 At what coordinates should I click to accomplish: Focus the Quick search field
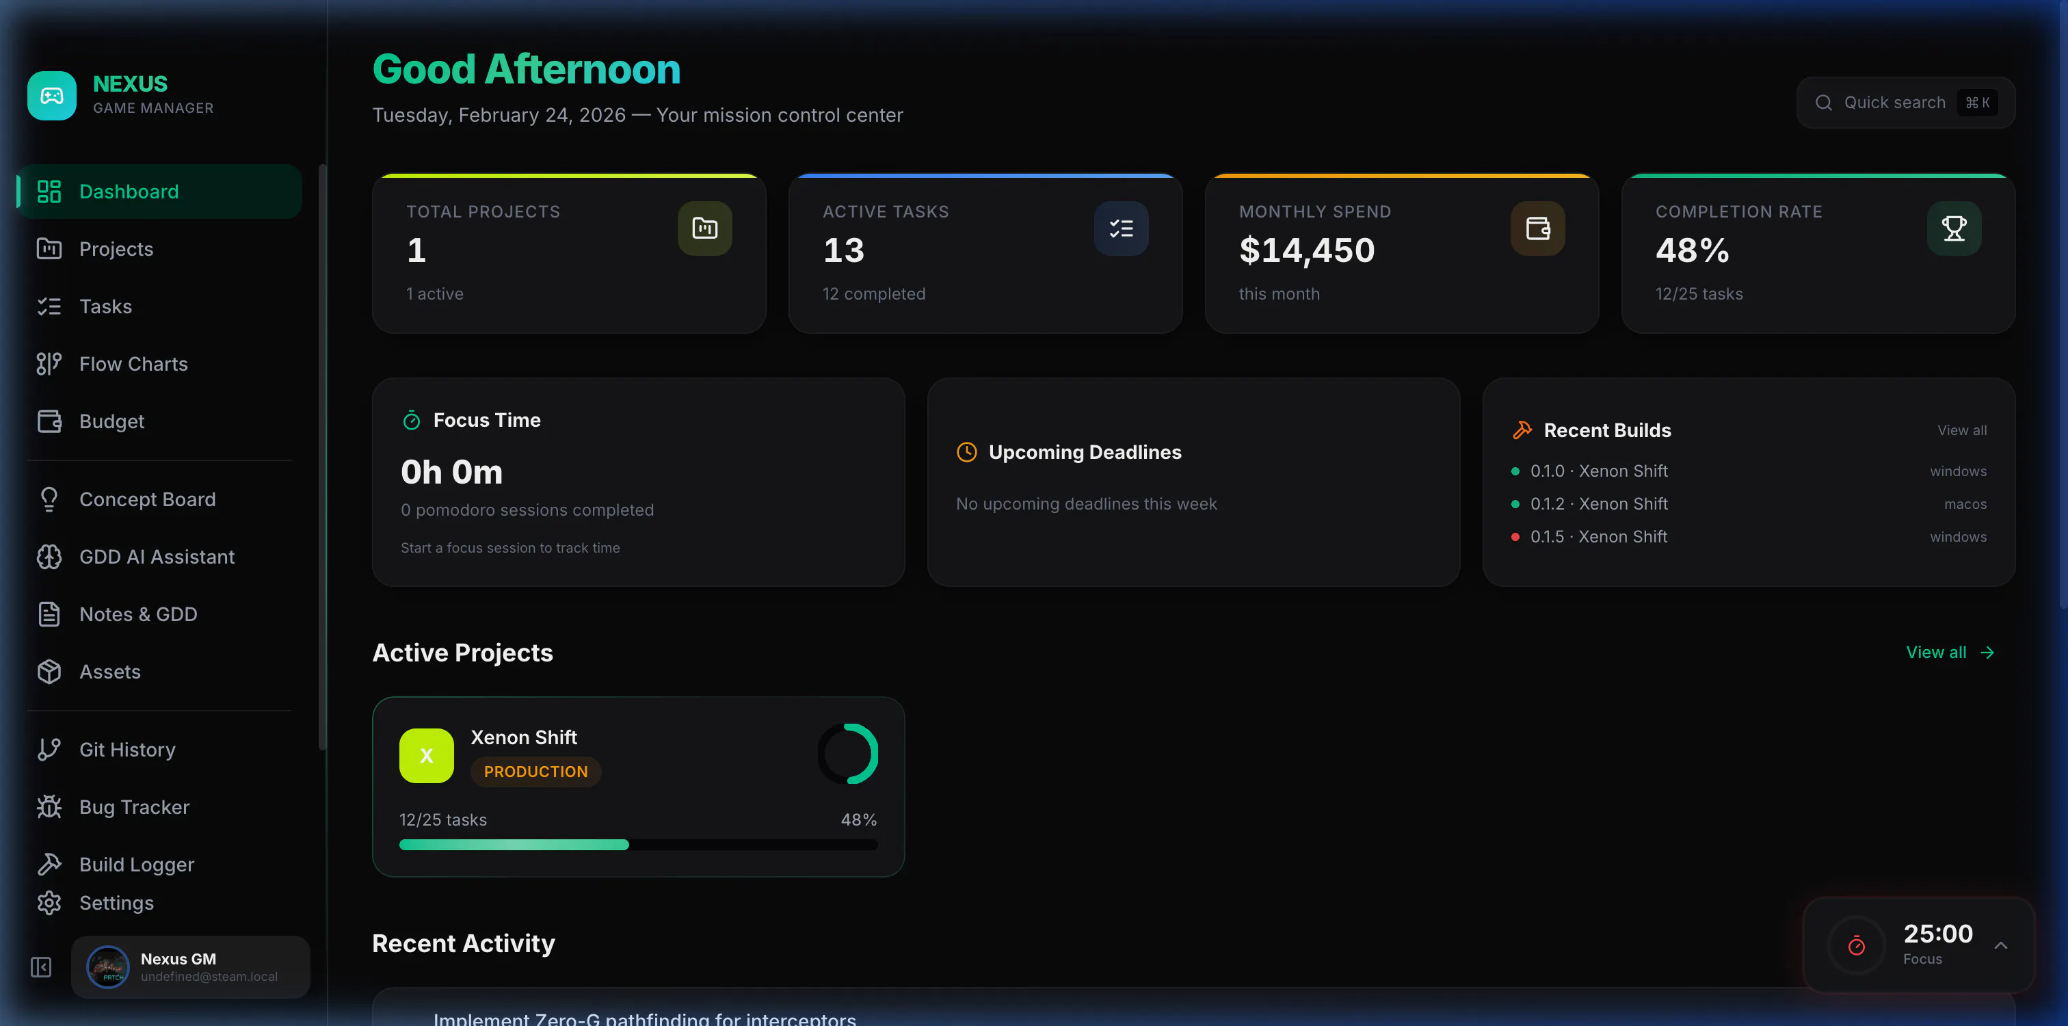click(x=1906, y=103)
